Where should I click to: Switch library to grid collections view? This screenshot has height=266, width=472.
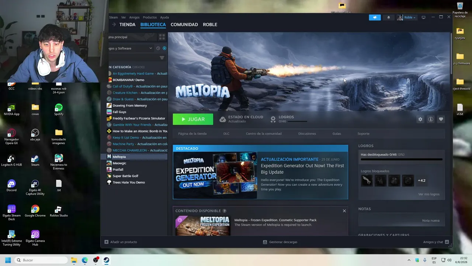click(162, 37)
